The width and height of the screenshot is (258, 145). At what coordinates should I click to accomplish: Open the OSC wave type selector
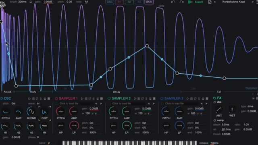click(38, 104)
